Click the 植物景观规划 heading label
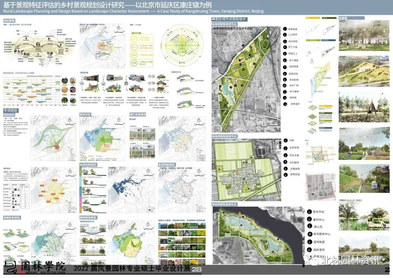 tap(88, 218)
